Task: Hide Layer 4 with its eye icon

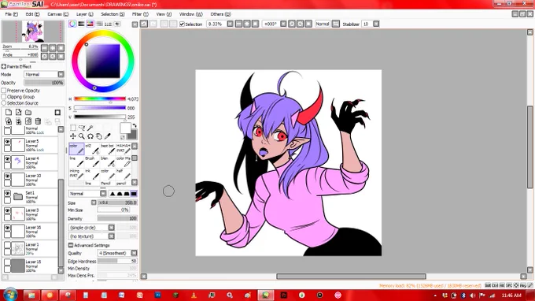Action: [7, 158]
